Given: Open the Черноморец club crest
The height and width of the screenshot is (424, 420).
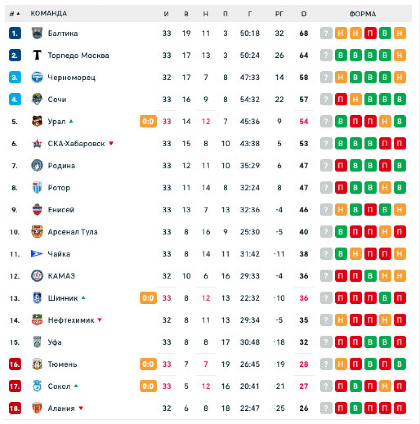Looking at the screenshot, I should coord(37,77).
